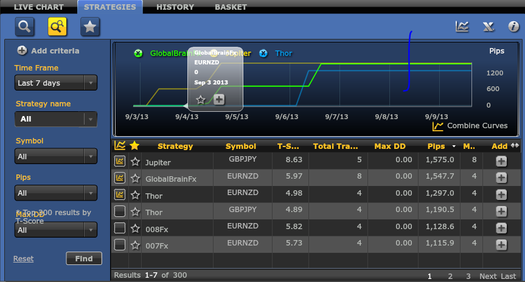
Task: Click the Reset link
Action: (x=24, y=258)
